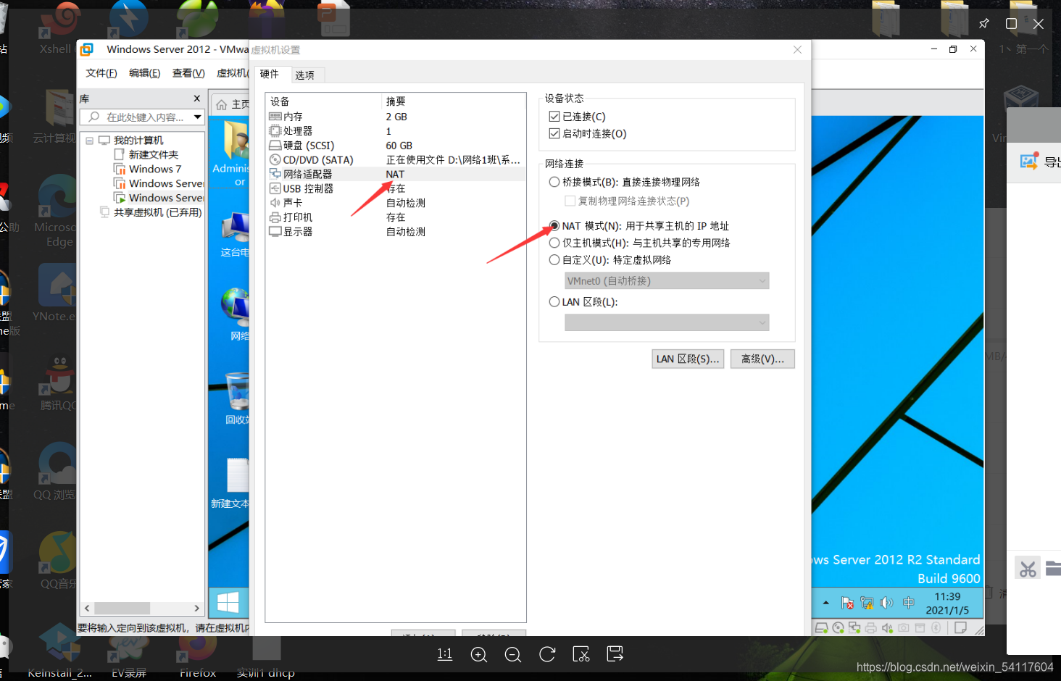Open the guest Action Center flag icon
The height and width of the screenshot is (681, 1061).
pyautogui.click(x=847, y=603)
